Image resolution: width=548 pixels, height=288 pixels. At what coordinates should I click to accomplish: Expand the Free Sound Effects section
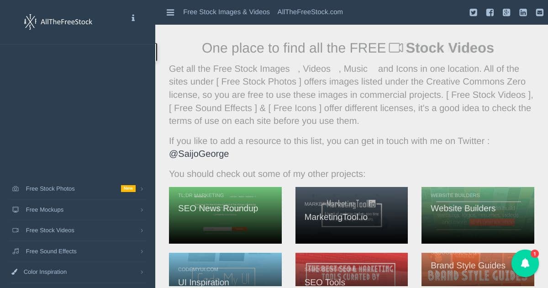[142, 251]
